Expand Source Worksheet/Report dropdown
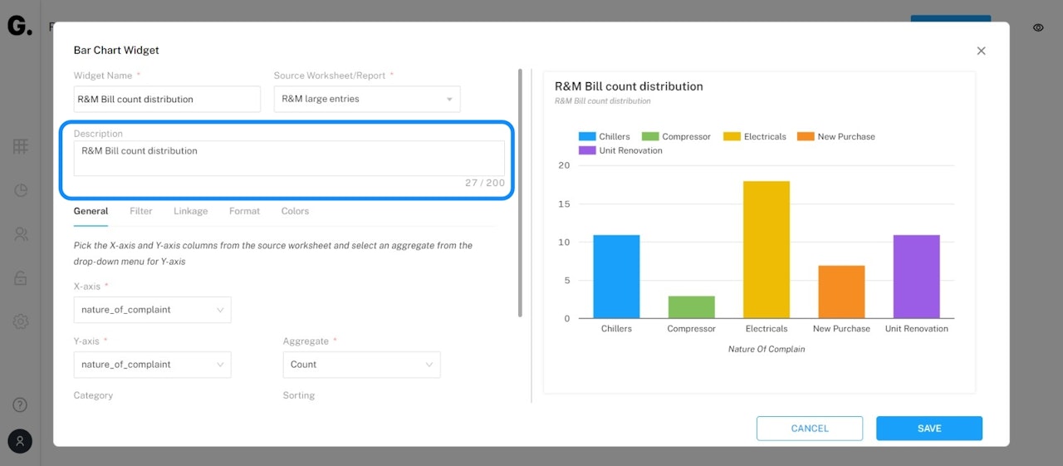1063x466 pixels. pos(367,99)
